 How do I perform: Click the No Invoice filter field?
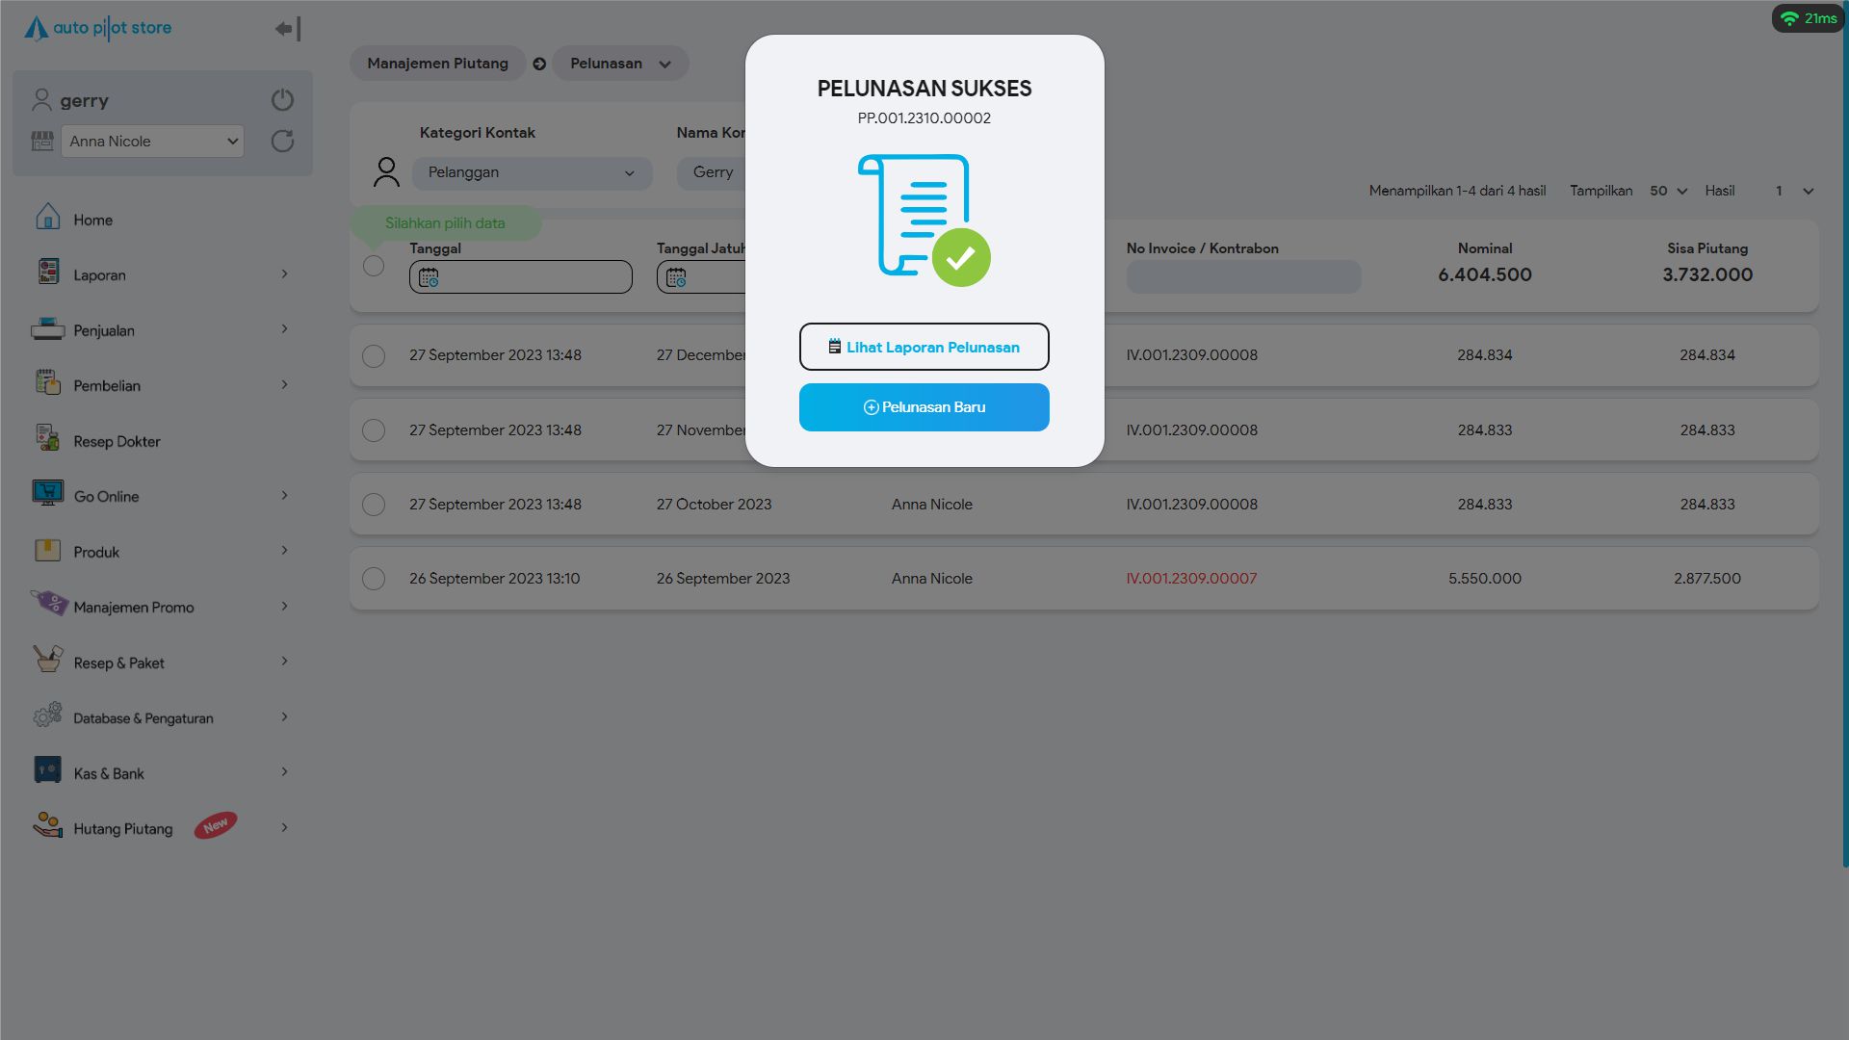(x=1243, y=277)
